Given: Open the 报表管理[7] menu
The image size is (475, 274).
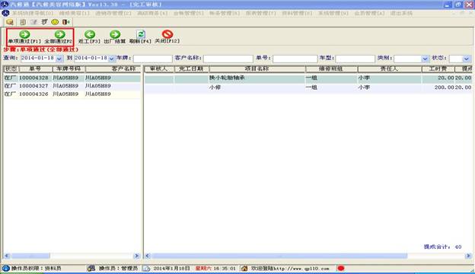Looking at the screenshot, I should click(261, 14).
